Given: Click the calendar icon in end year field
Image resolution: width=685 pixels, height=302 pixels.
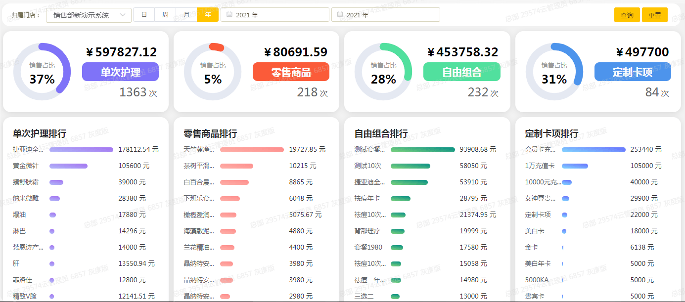Looking at the screenshot, I should pyautogui.click(x=340, y=15).
